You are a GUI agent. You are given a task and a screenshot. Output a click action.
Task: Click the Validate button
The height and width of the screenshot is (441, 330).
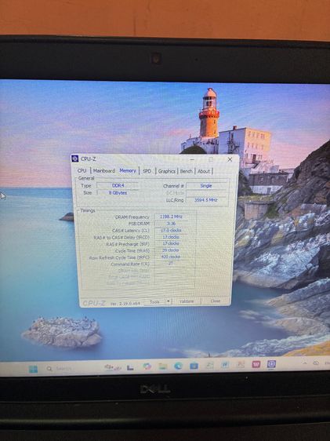pos(187,301)
